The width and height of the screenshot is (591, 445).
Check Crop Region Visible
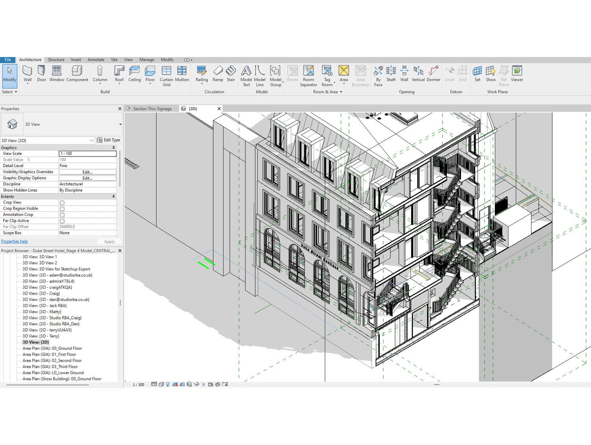click(62, 209)
